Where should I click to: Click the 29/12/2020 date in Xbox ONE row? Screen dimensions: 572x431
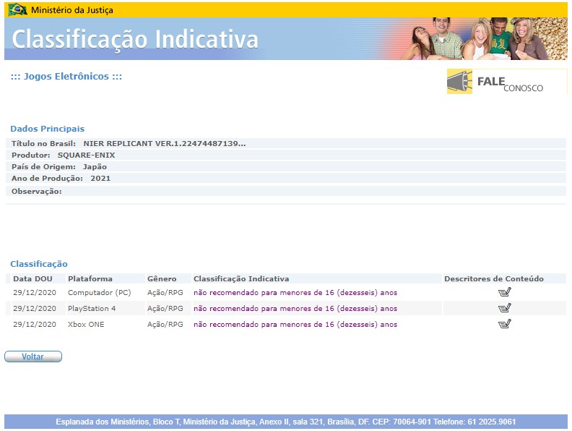tap(35, 325)
